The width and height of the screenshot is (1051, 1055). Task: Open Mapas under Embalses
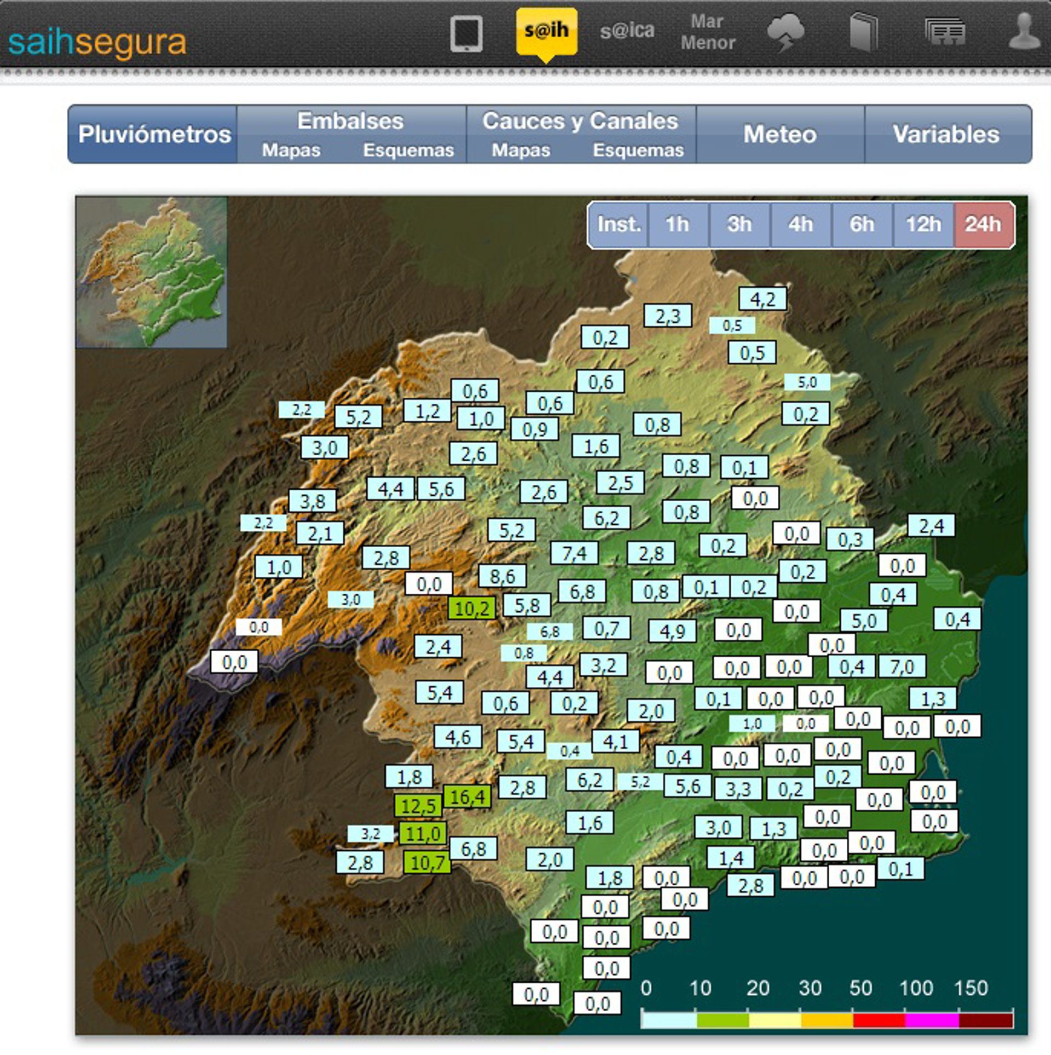(x=291, y=150)
